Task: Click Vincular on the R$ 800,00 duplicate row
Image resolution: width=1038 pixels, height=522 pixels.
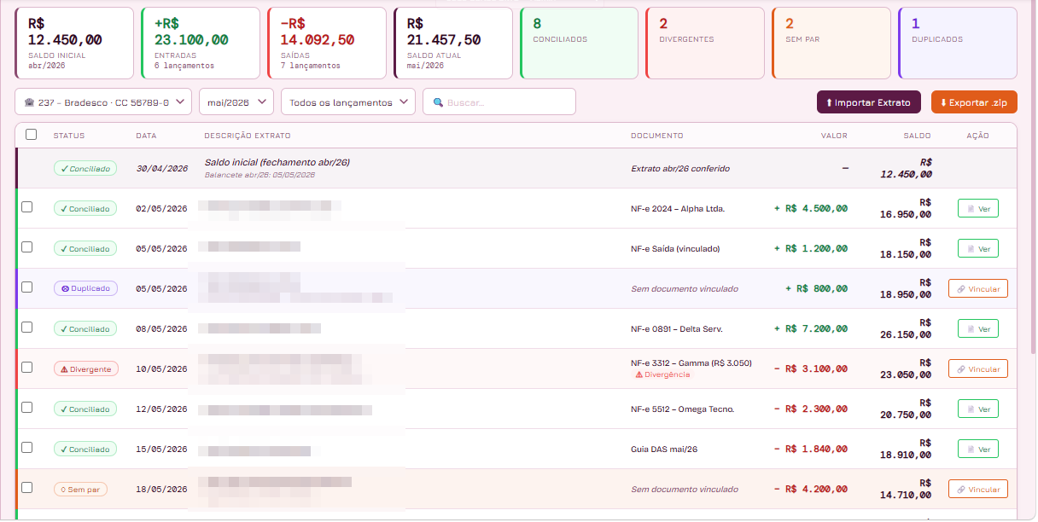Action: [978, 288]
